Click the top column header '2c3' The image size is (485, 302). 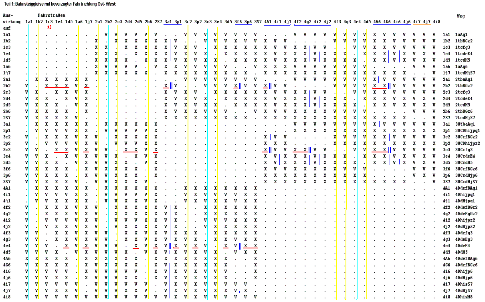point(119,22)
